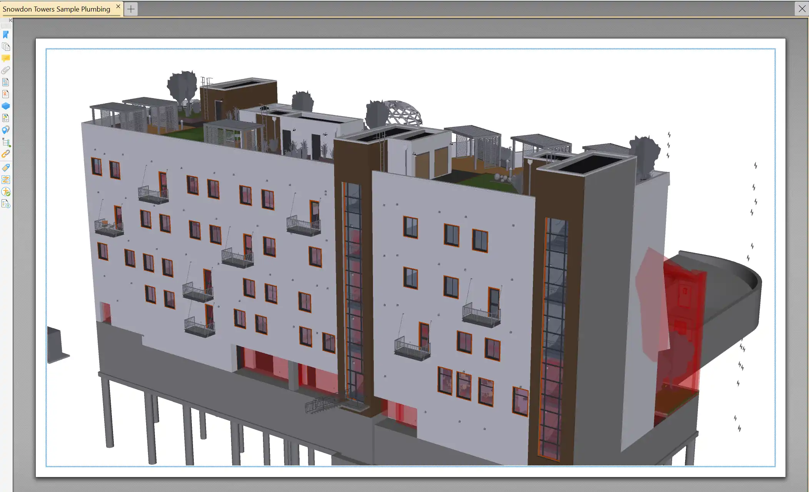Open the reading Order pane
Screen dimensions: 809x492
(x=6, y=180)
